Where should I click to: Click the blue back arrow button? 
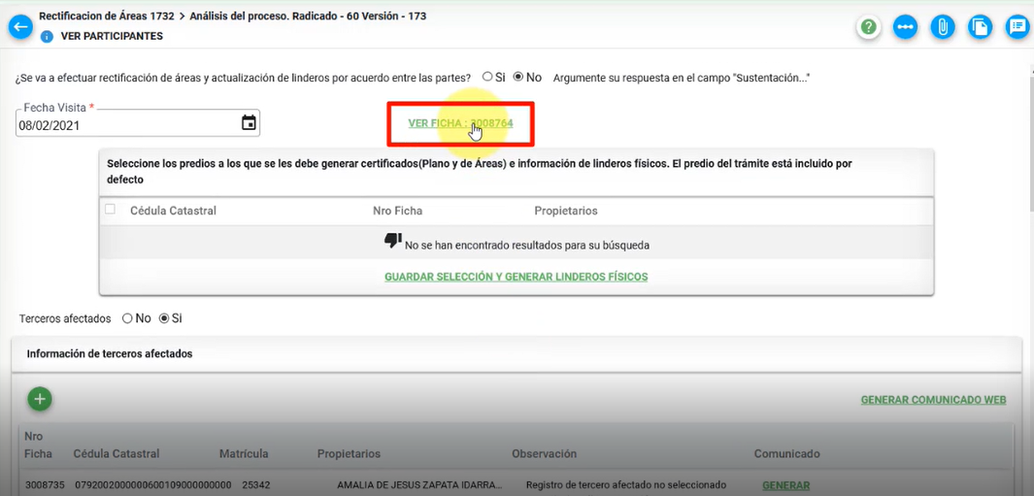[20, 27]
